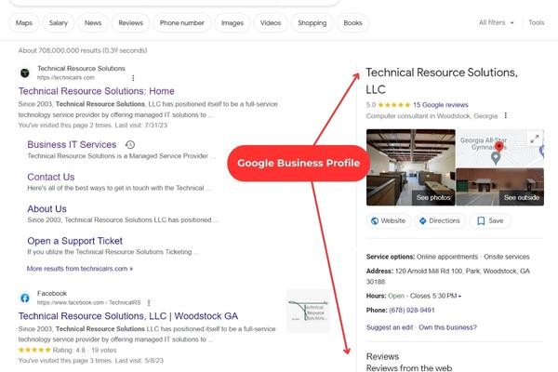Open Technical Resource Solutions, LLC | Woodstock GA result

pyautogui.click(x=128, y=316)
